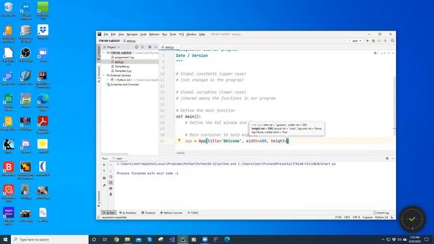Image resolution: width=434 pixels, height=244 pixels.
Task: Open the Navigate menu
Action: [132, 35]
